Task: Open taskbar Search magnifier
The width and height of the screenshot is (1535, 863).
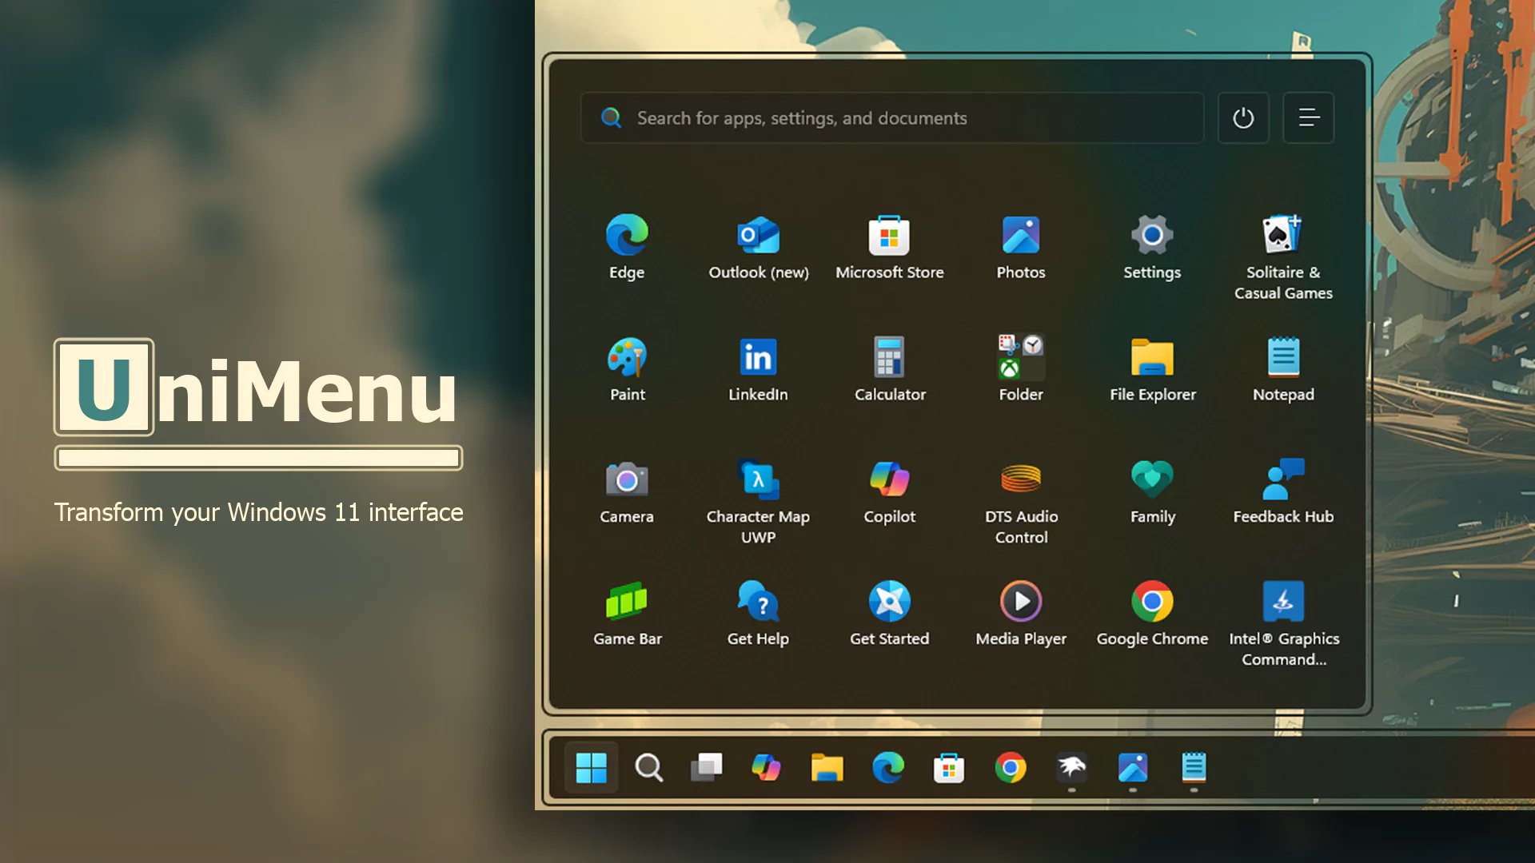Action: point(648,768)
